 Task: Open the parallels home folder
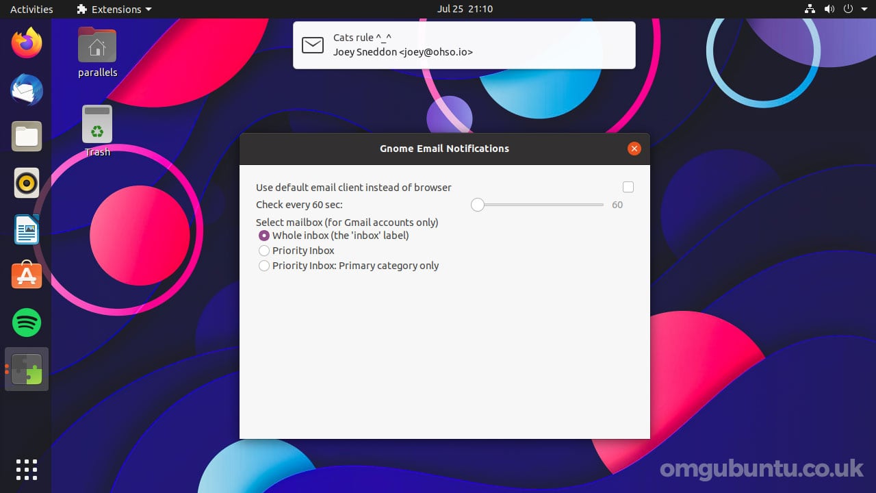pos(97,52)
